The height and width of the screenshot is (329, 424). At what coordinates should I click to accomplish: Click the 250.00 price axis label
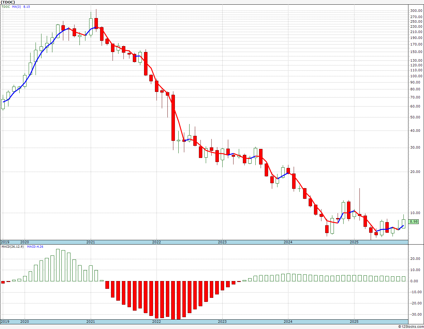click(416, 21)
